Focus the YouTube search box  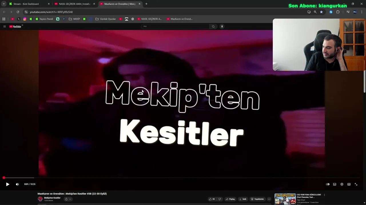point(175,26)
